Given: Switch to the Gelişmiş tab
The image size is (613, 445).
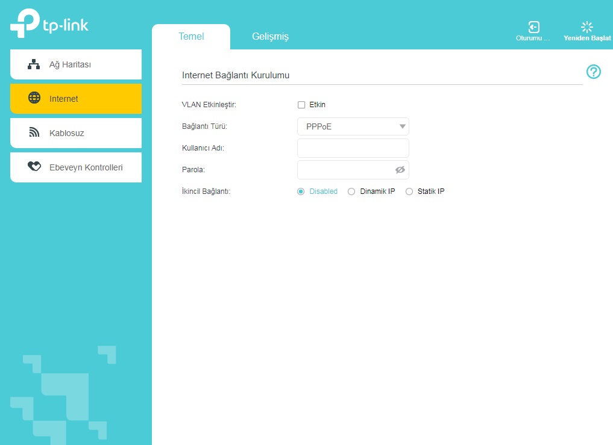Looking at the screenshot, I should click(x=270, y=36).
